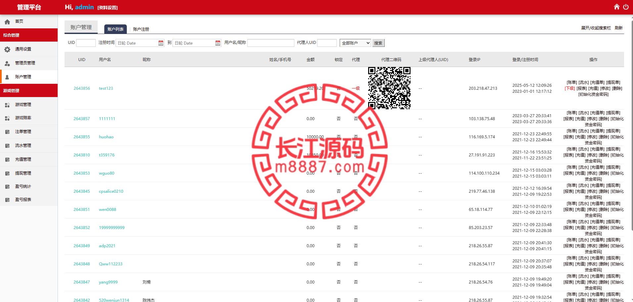The width and height of the screenshot is (633, 302).
Task: Collapse the 游戏管理 red section header
Action: [x=29, y=90]
